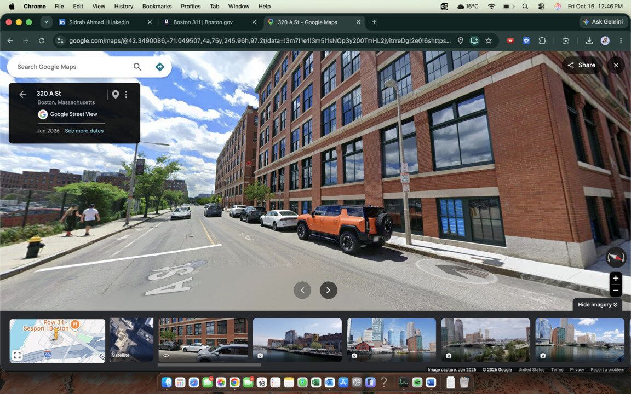This screenshot has width=631, height=394.
Task: Click the Search Google Maps field
Action: click(x=72, y=67)
